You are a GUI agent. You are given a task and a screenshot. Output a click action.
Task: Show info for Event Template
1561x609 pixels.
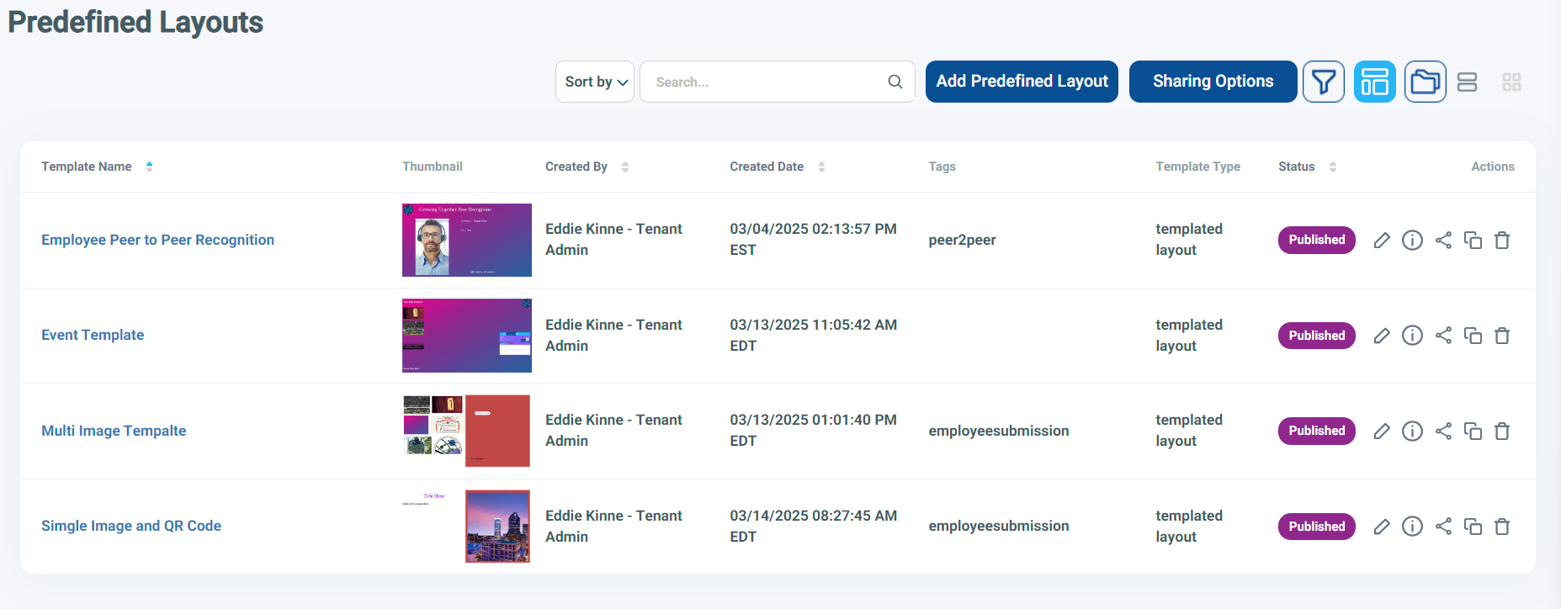tap(1412, 336)
